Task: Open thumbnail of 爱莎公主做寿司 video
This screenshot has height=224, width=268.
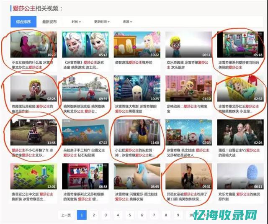Action: [137, 44]
